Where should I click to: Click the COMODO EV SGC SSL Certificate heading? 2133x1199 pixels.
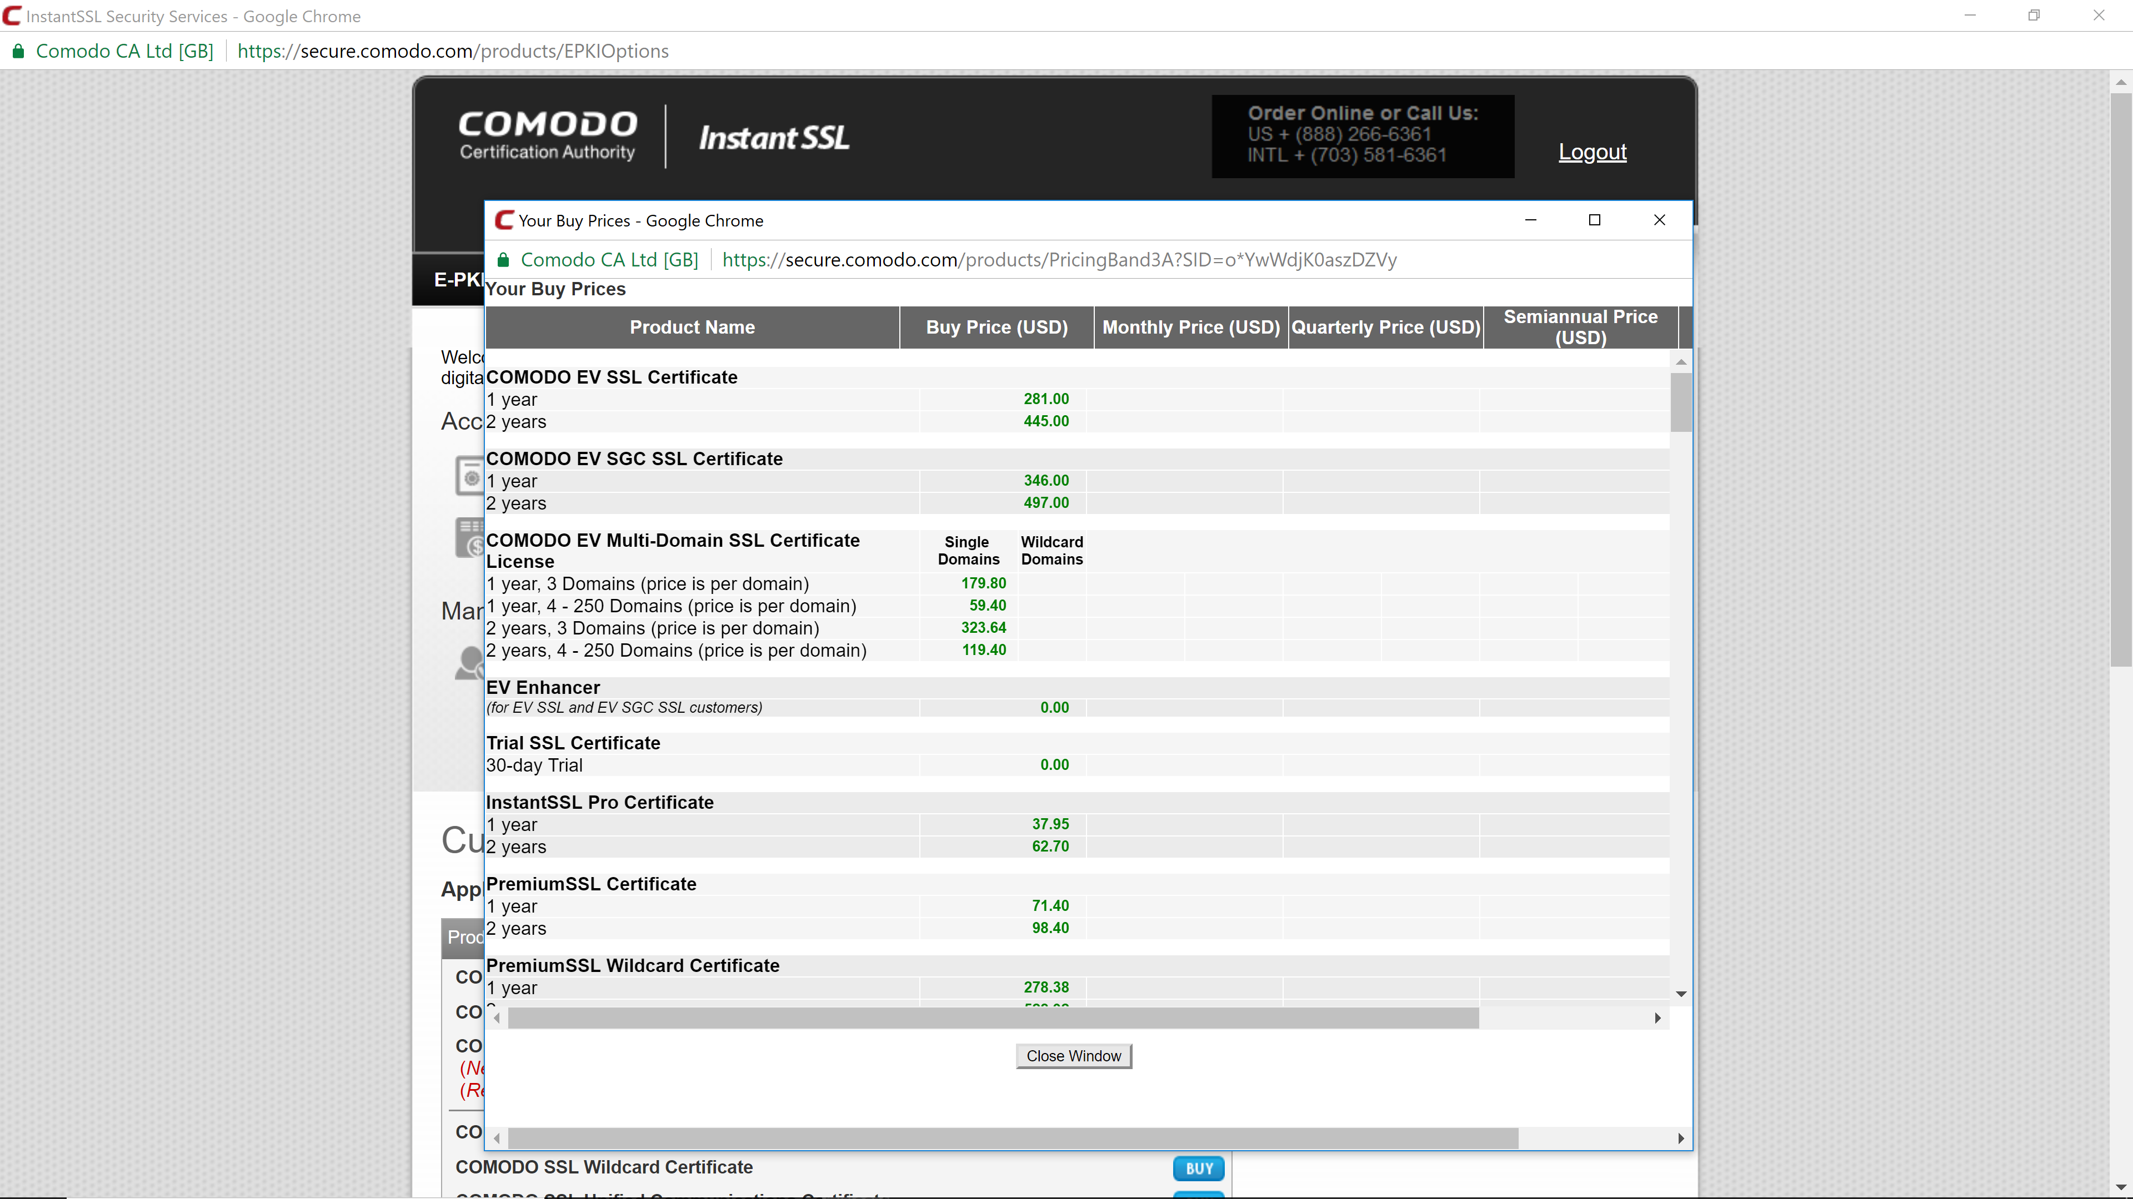point(633,459)
